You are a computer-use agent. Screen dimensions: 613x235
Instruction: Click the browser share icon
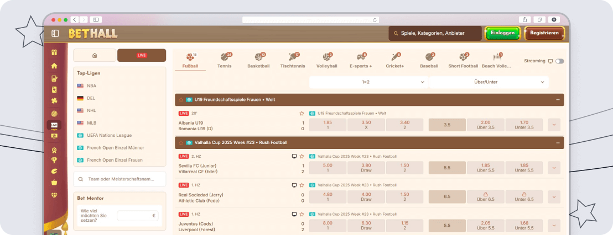[x=524, y=19]
